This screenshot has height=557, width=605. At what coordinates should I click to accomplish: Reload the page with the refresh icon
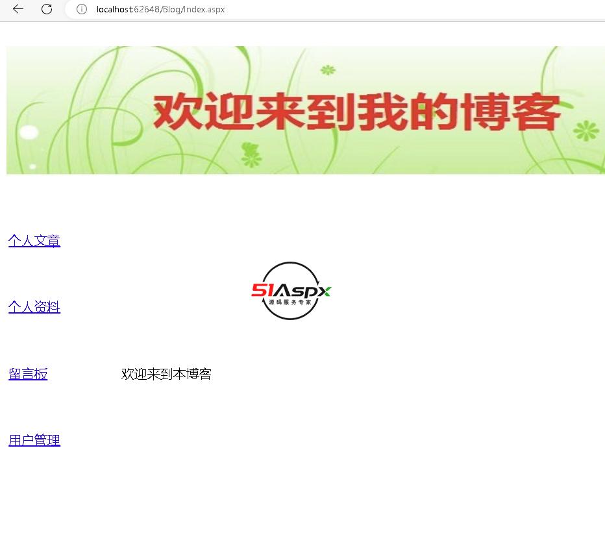click(47, 9)
